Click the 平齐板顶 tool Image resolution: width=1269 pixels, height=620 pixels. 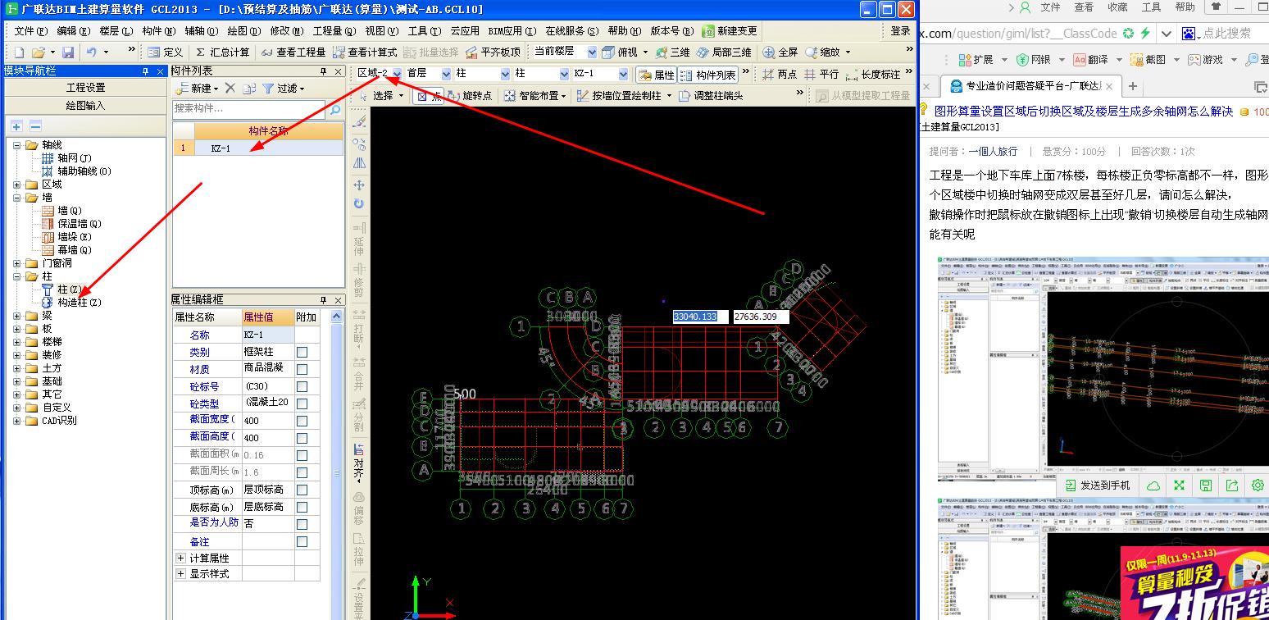[x=493, y=52]
